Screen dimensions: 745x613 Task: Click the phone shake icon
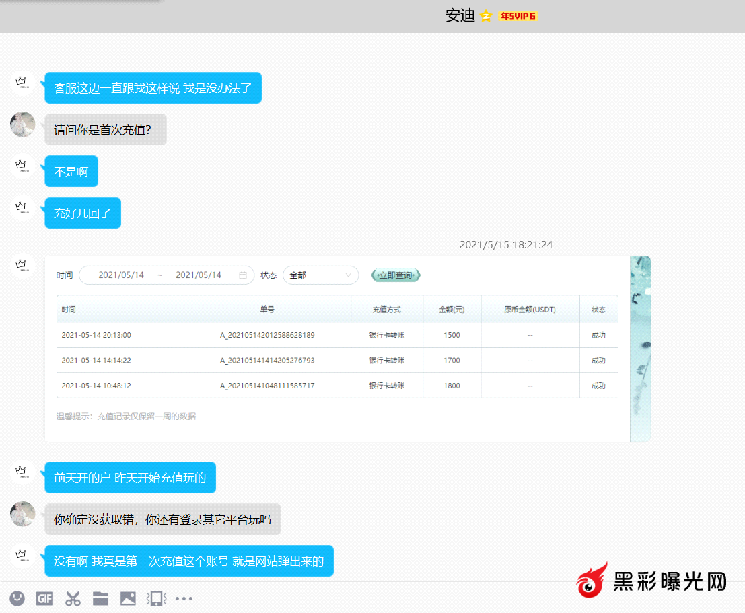point(156,598)
